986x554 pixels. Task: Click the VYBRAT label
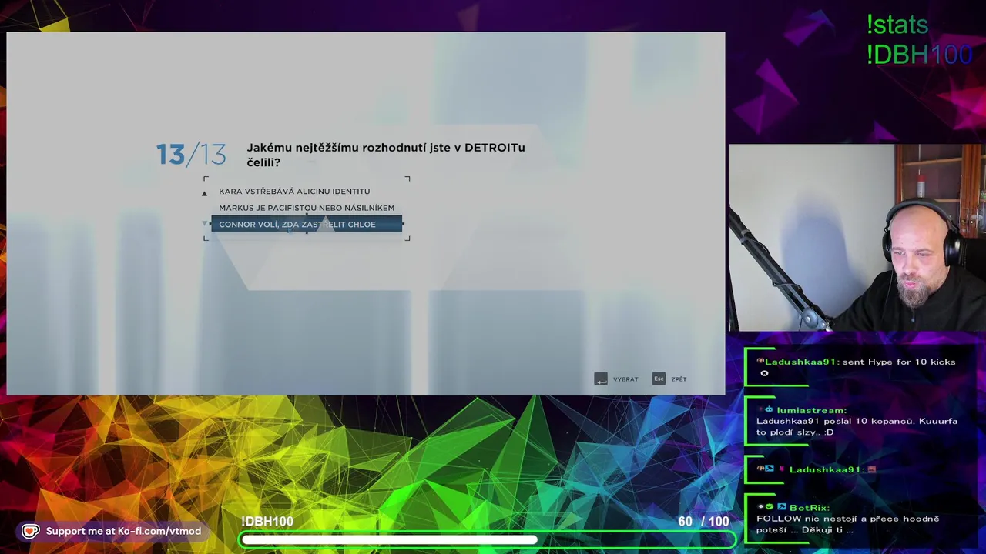[625, 379]
